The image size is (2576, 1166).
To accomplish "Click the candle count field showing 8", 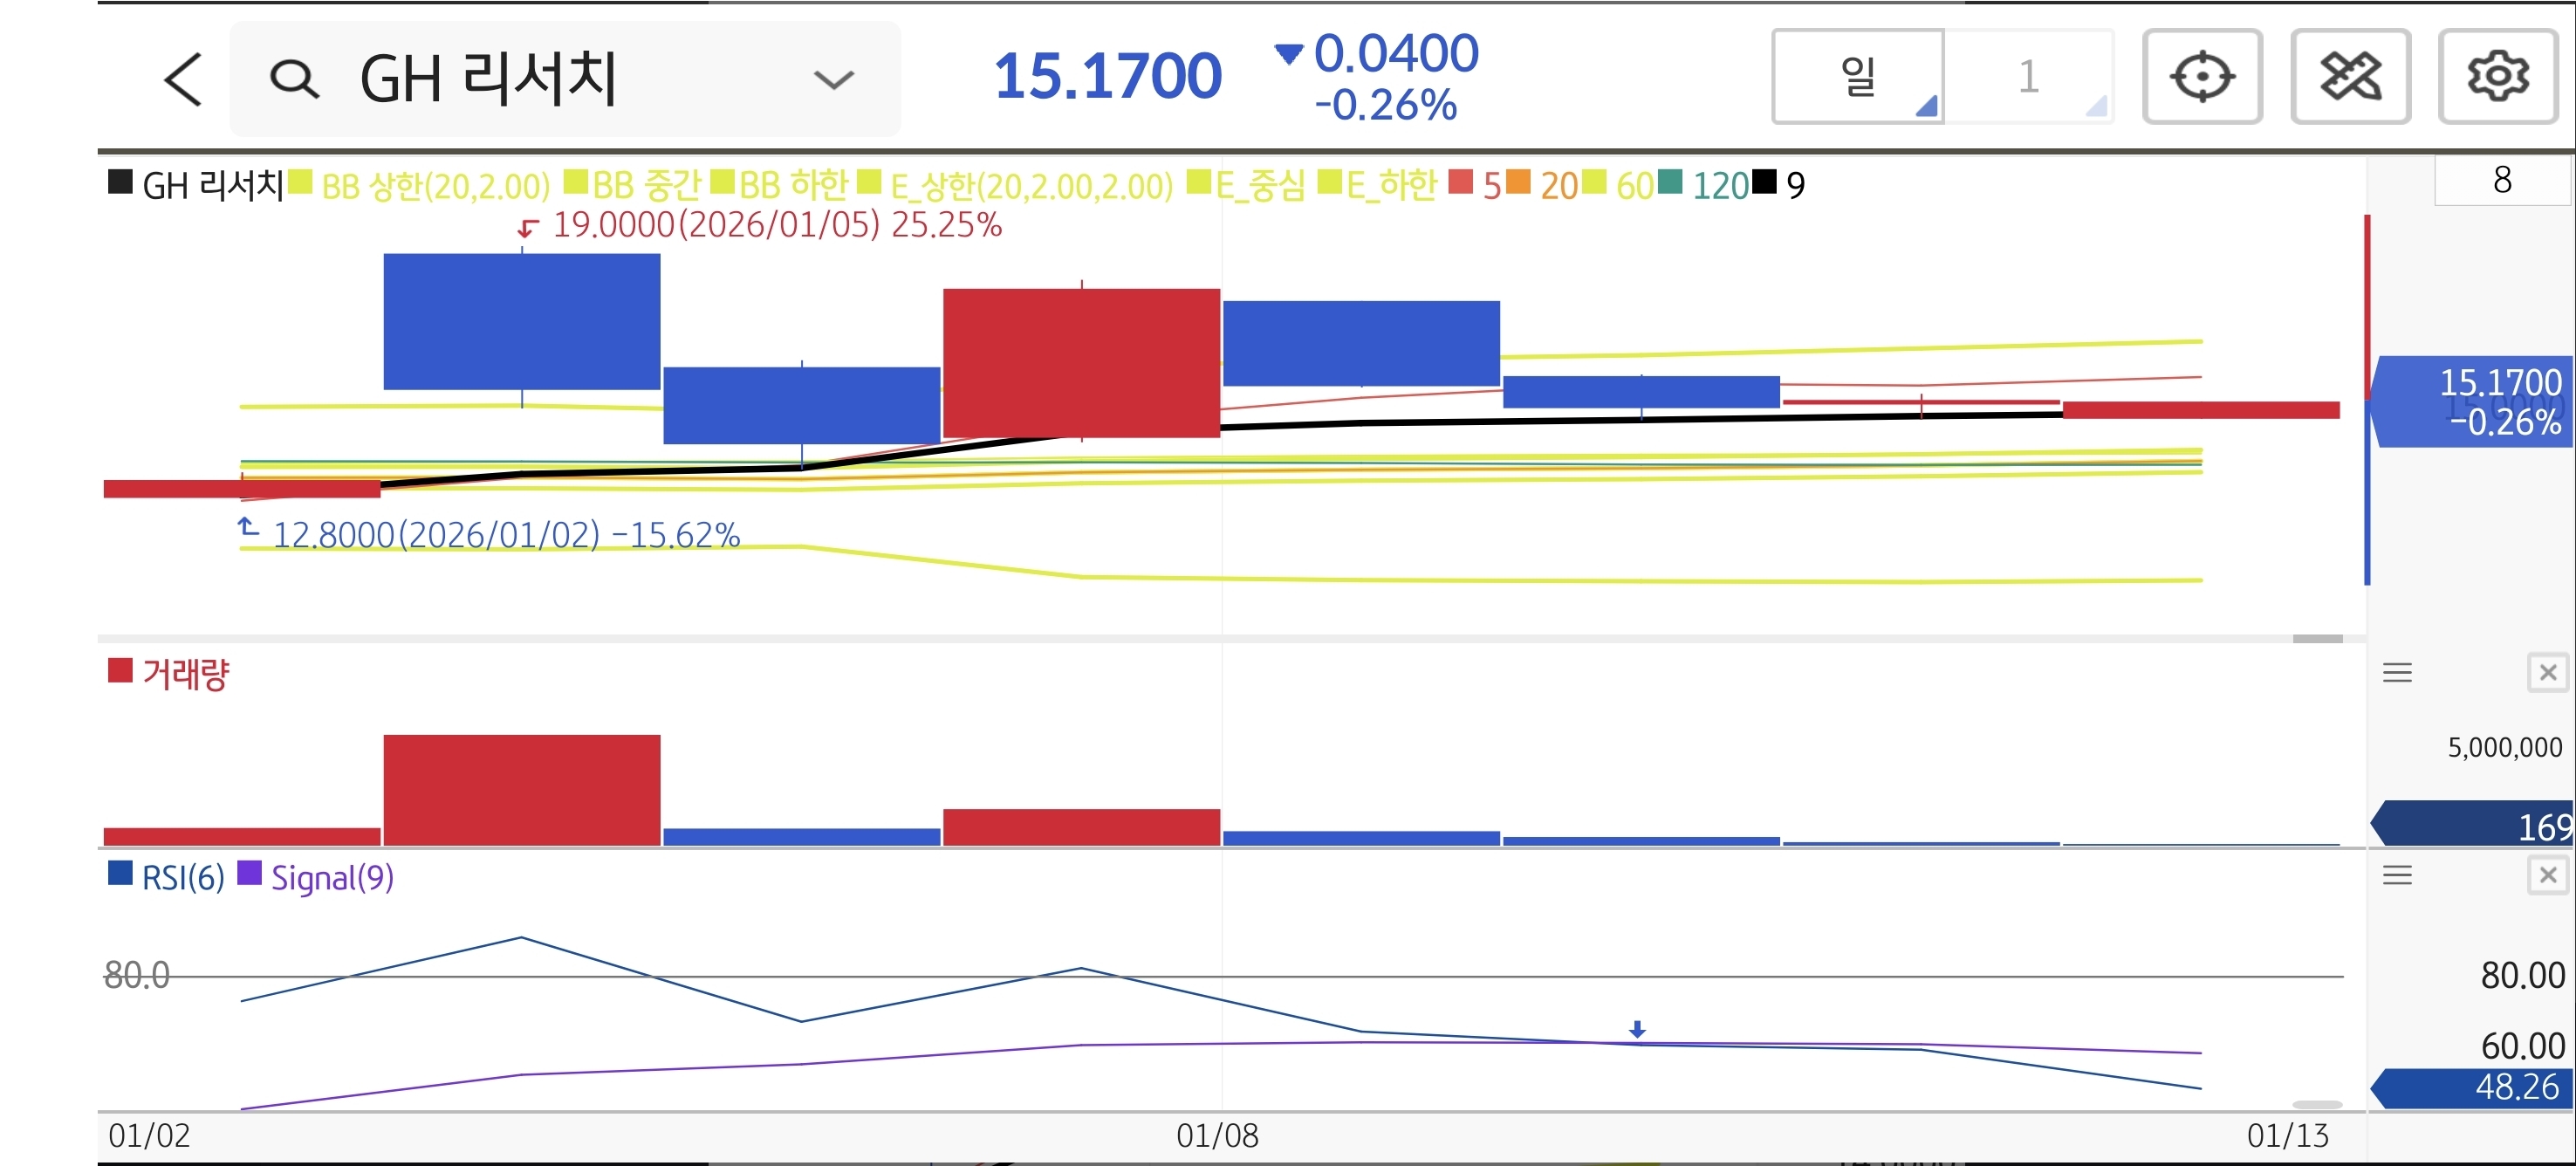I will coord(2501,181).
